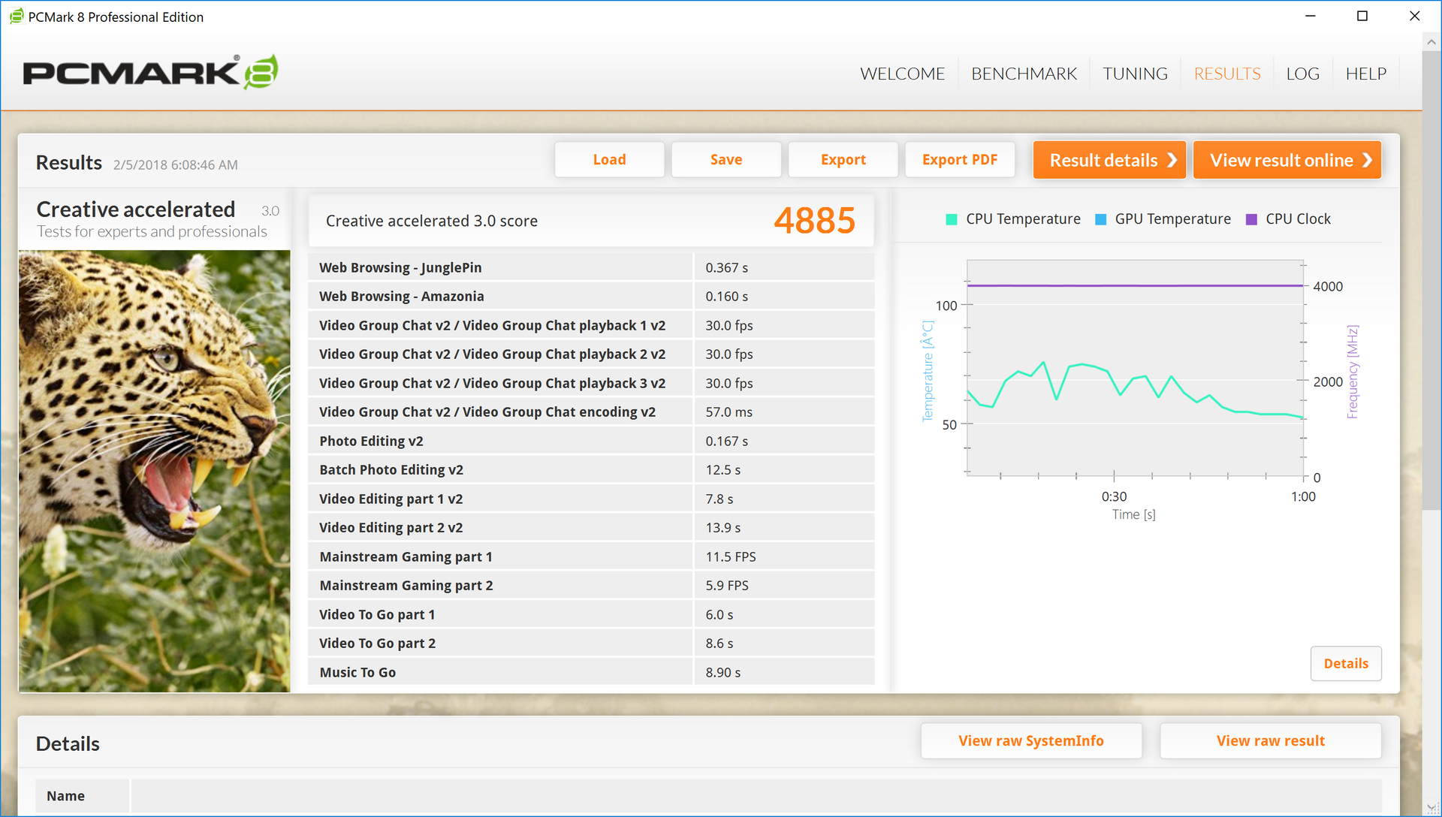
Task: Open the HELP tab
Action: pyautogui.click(x=1365, y=74)
